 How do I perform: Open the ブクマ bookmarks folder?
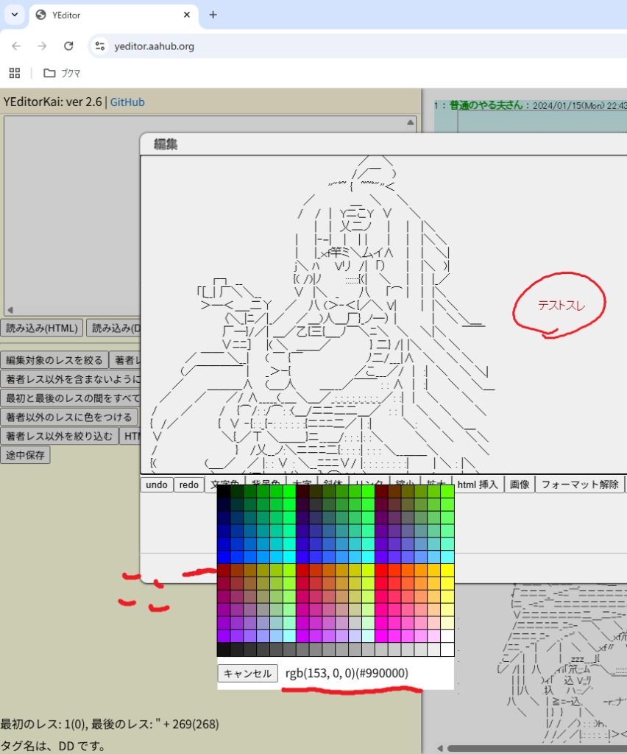point(62,73)
